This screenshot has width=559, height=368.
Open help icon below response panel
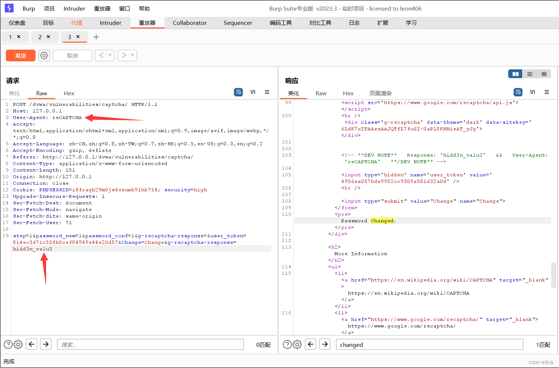[x=287, y=344]
